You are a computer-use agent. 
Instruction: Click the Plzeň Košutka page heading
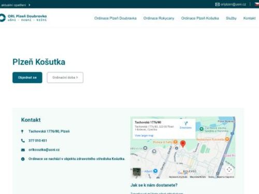pyautogui.click(x=39, y=62)
